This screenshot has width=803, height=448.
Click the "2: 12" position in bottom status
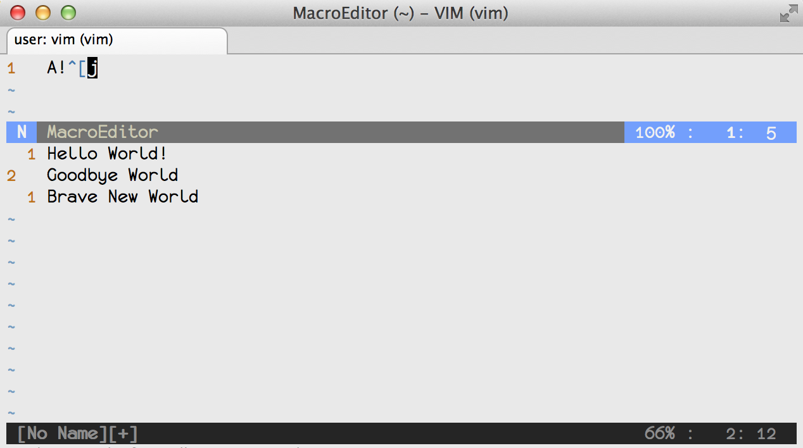(x=751, y=433)
